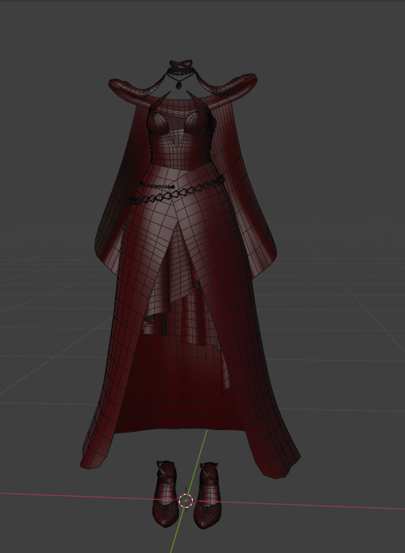Select the ruffled inner skirt layer

coord(176,299)
